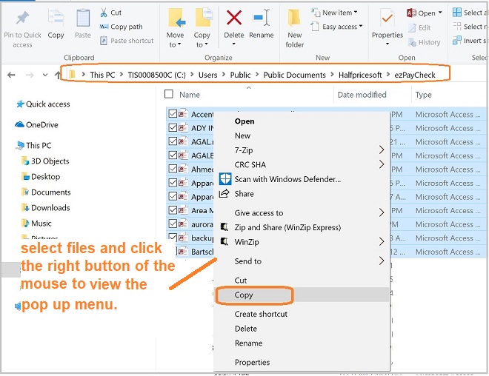This screenshot has height=376, width=489.
Task: Click the Easy access button
Action: [x=340, y=27]
